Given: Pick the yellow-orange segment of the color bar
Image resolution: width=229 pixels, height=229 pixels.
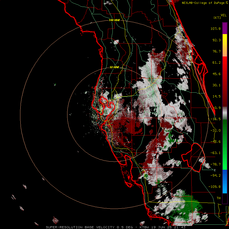Looking at the screenshot, I should (225, 45).
